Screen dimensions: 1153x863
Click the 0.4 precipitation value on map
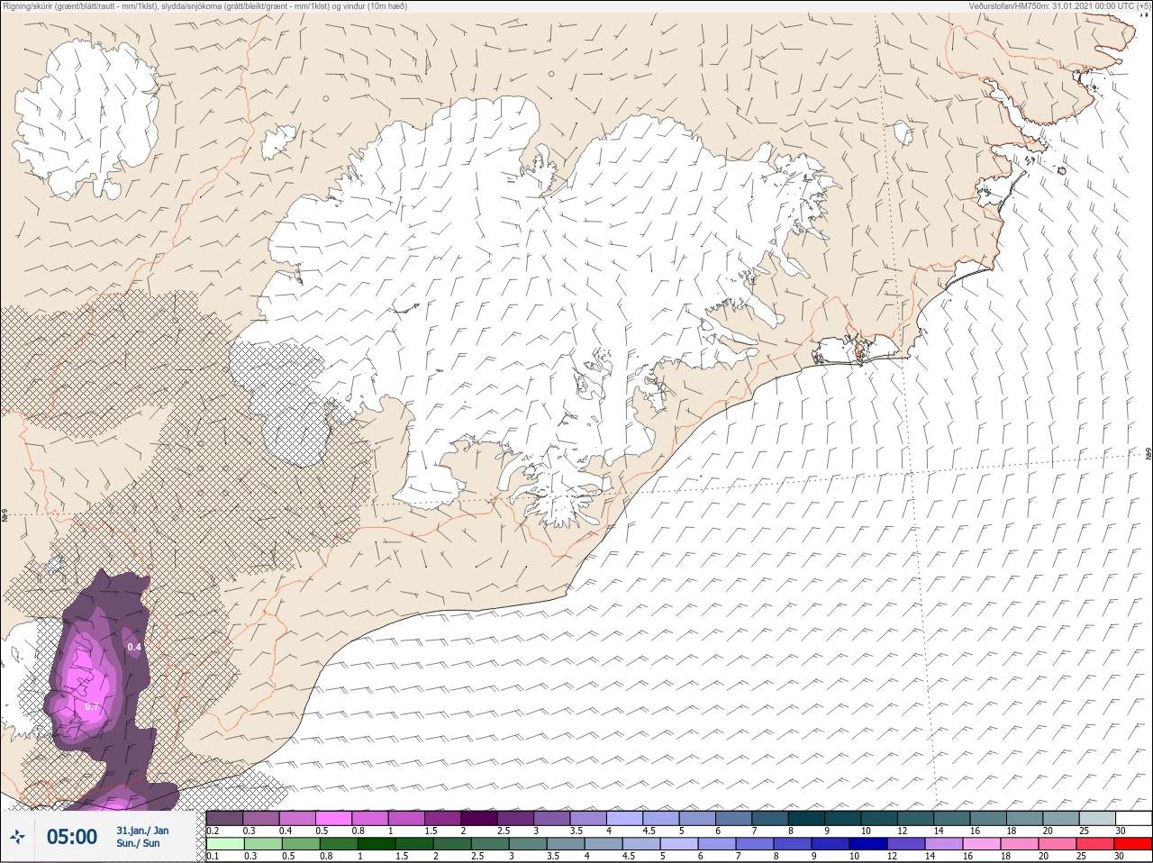tap(134, 647)
